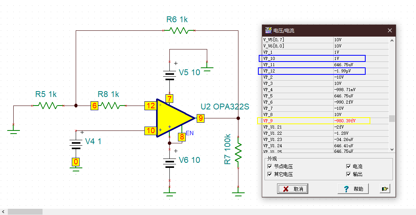Select the VP_11 row
Viewport: 416px width, 215px height.
(326, 65)
